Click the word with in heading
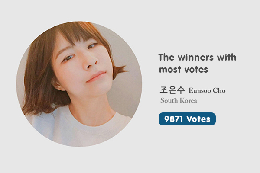The height and width of the screenshot is (173, 260). [227, 57]
